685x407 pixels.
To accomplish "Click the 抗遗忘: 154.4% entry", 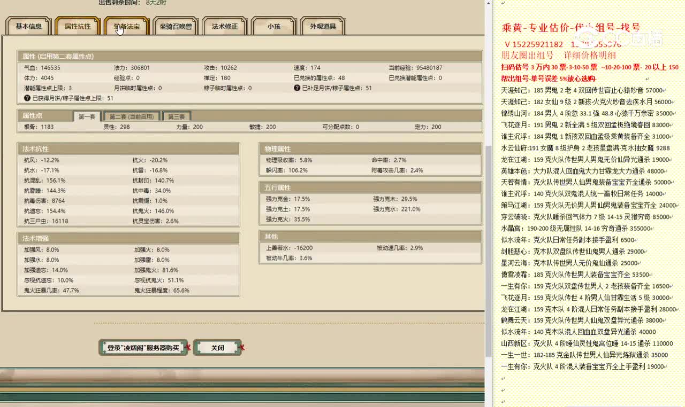I will coord(45,211).
